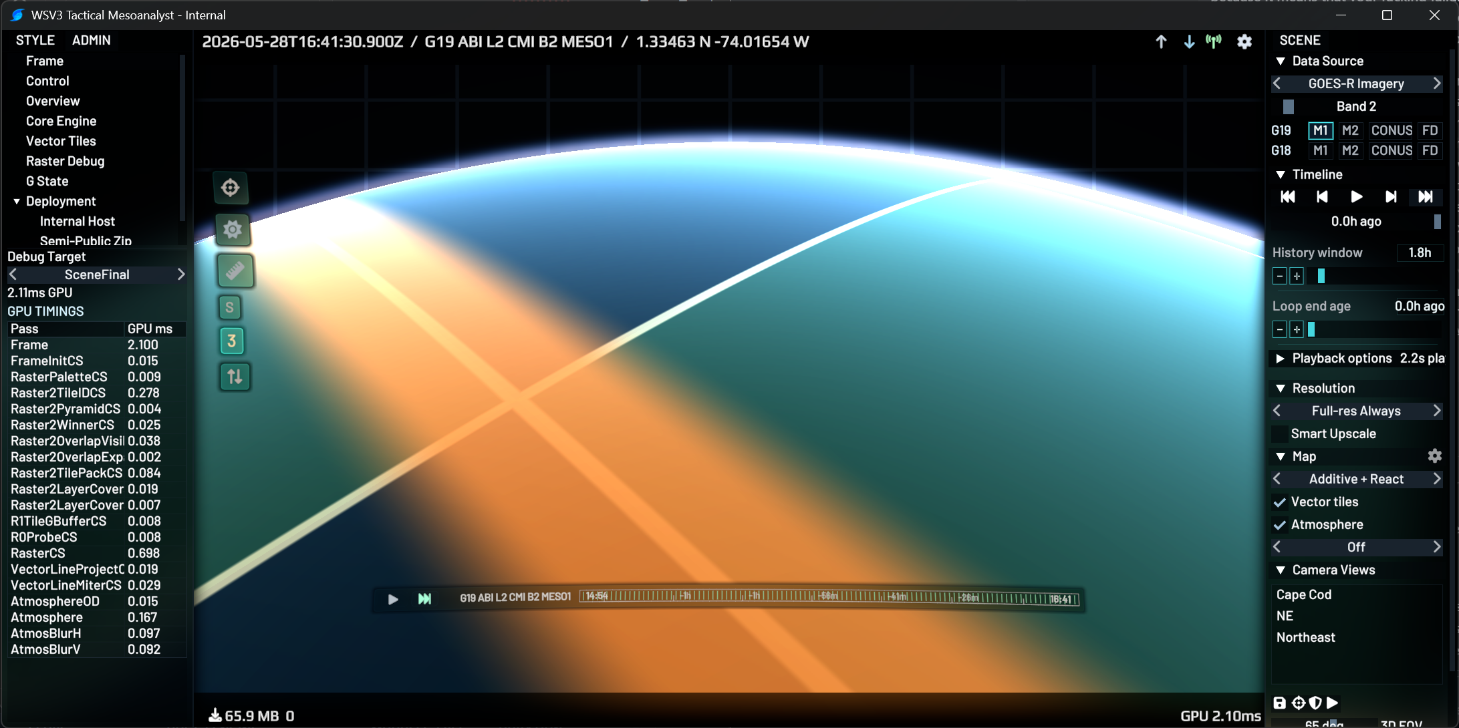The width and height of the screenshot is (1459, 728).
Task: Uncheck the Atmosphere checkbox
Action: [x=1279, y=524]
